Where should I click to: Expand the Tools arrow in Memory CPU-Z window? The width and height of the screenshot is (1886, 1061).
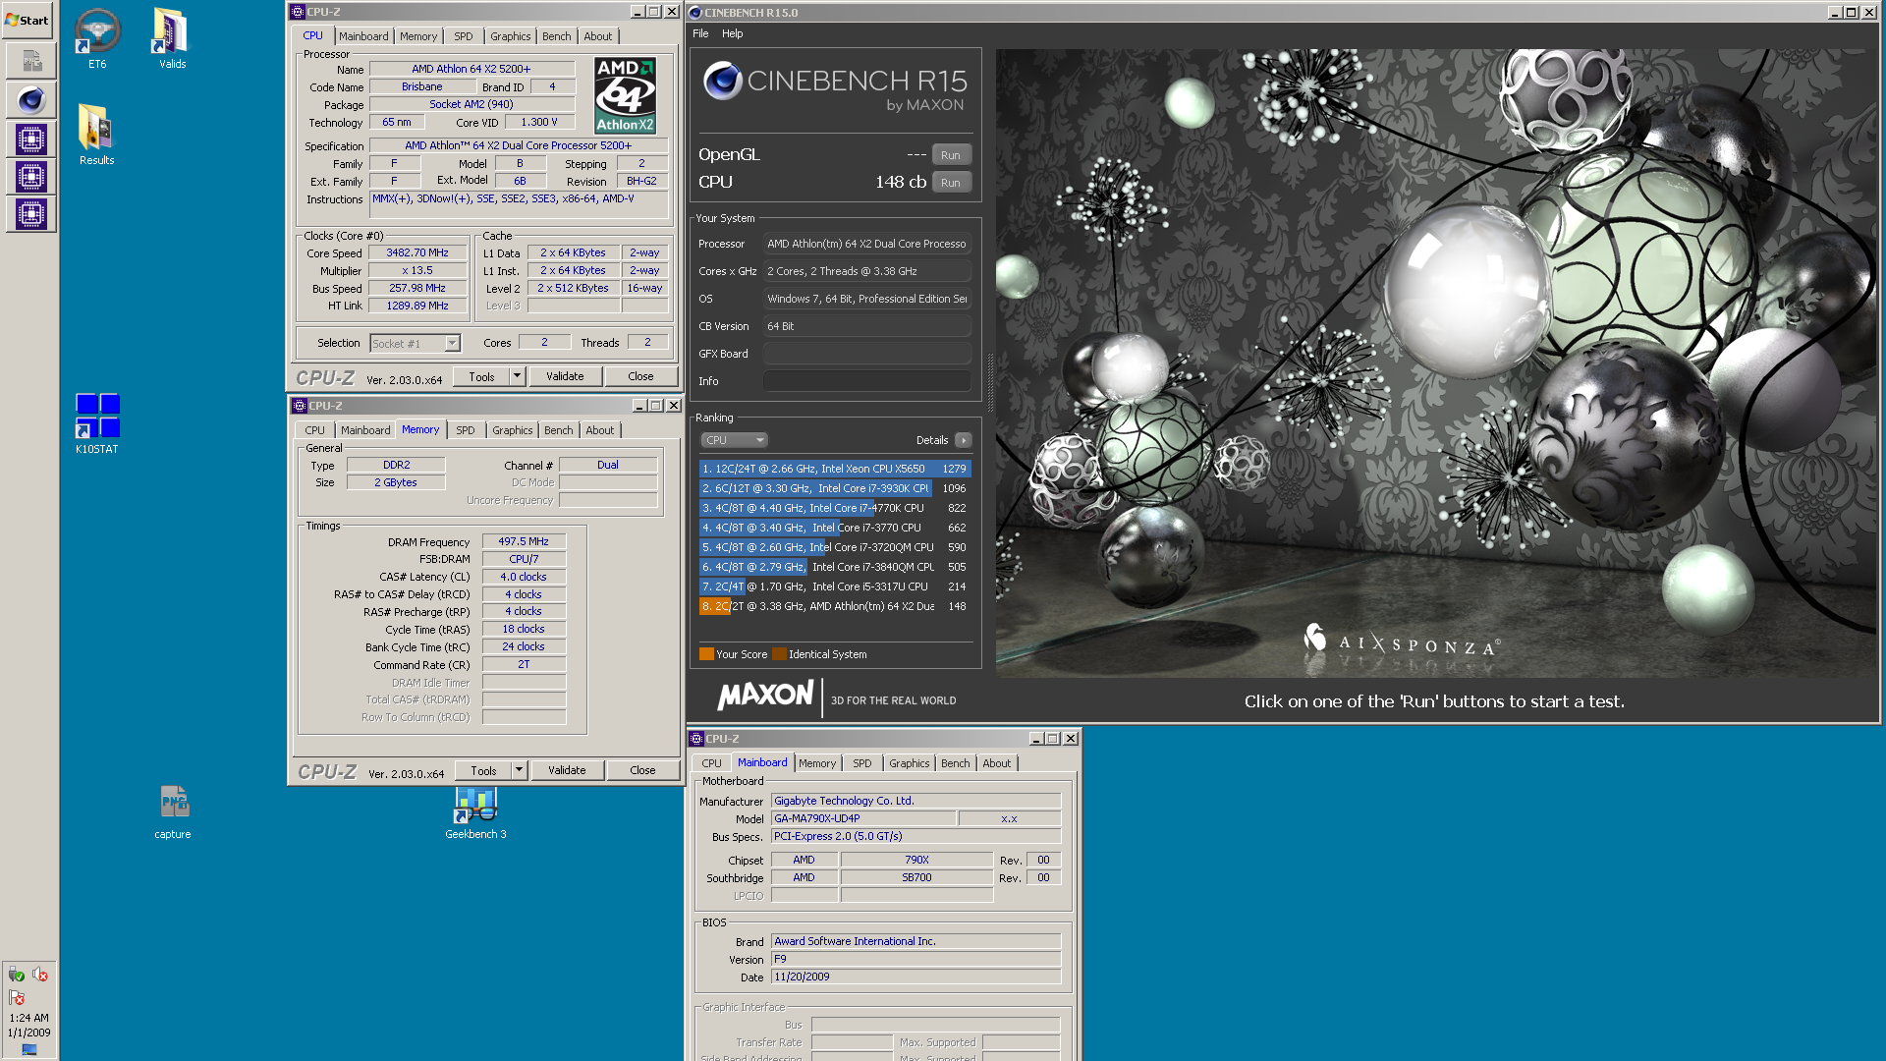(x=519, y=770)
